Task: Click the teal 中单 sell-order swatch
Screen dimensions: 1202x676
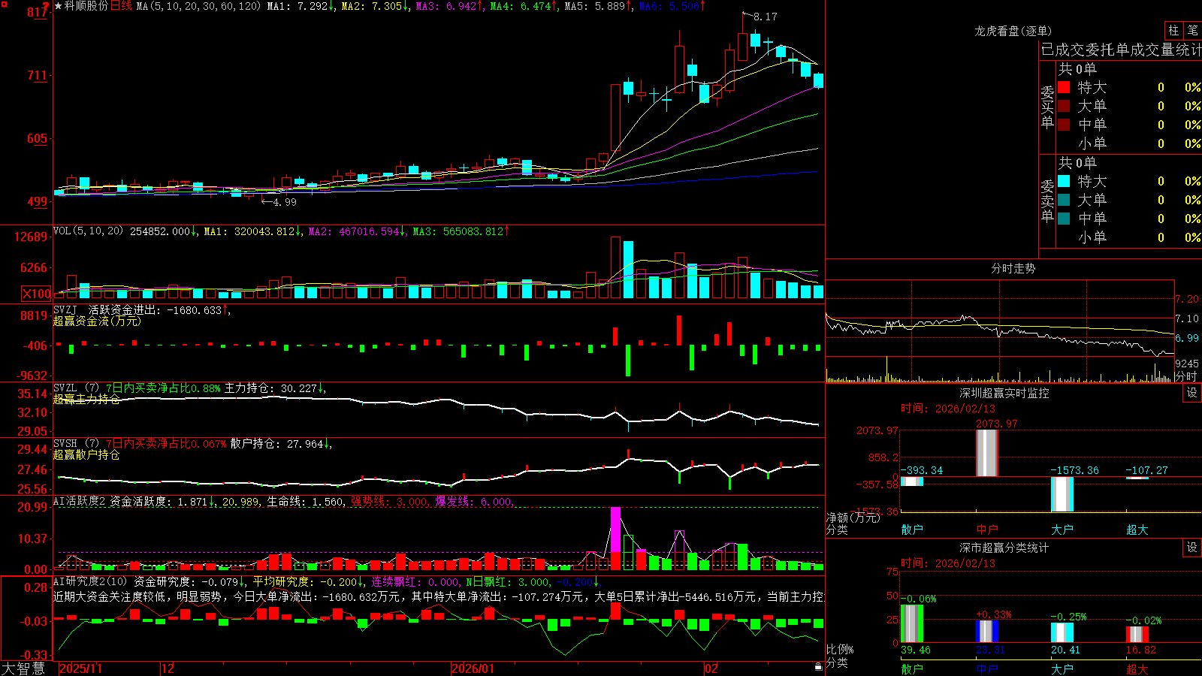Action: [1064, 219]
